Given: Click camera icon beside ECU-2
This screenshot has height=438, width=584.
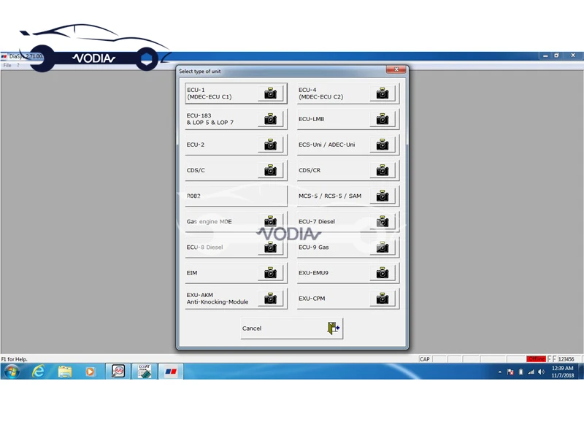Looking at the screenshot, I should tap(270, 145).
